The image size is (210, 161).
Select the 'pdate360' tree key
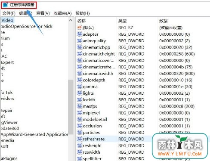[x=10, y=128]
